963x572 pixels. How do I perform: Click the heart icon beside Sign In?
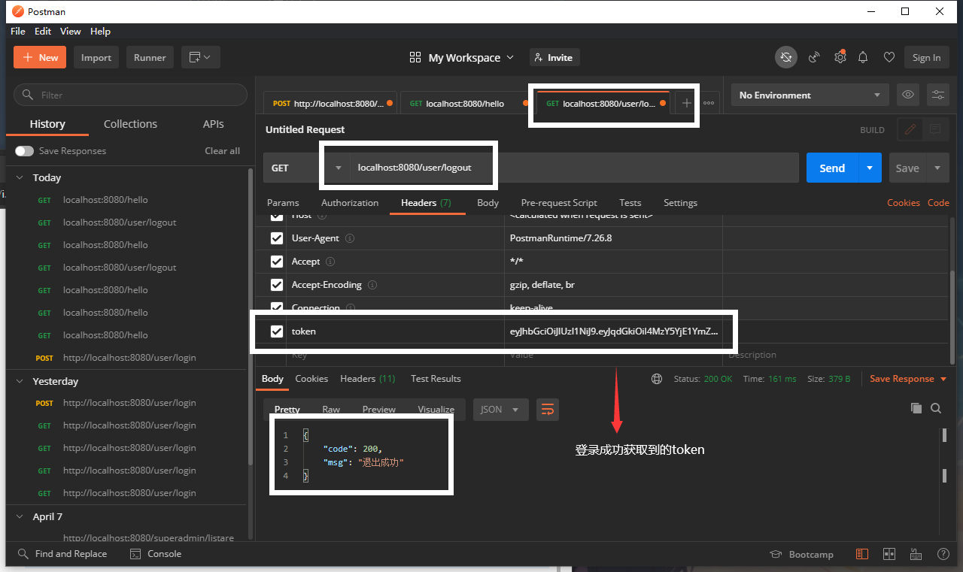889,57
